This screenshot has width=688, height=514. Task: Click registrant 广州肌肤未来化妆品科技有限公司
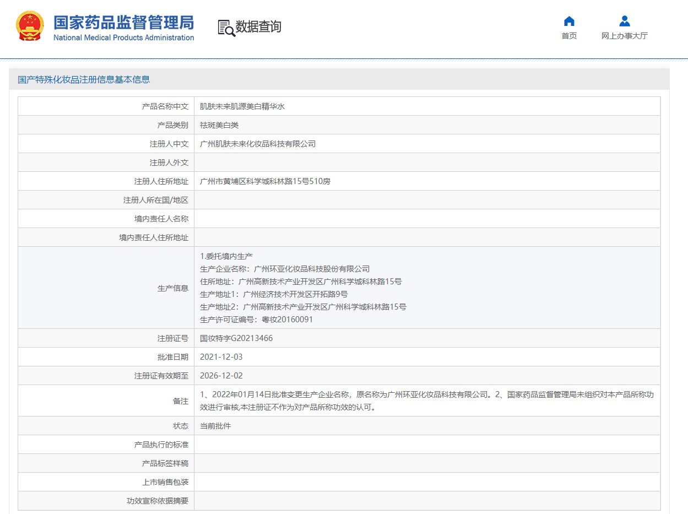tap(257, 144)
